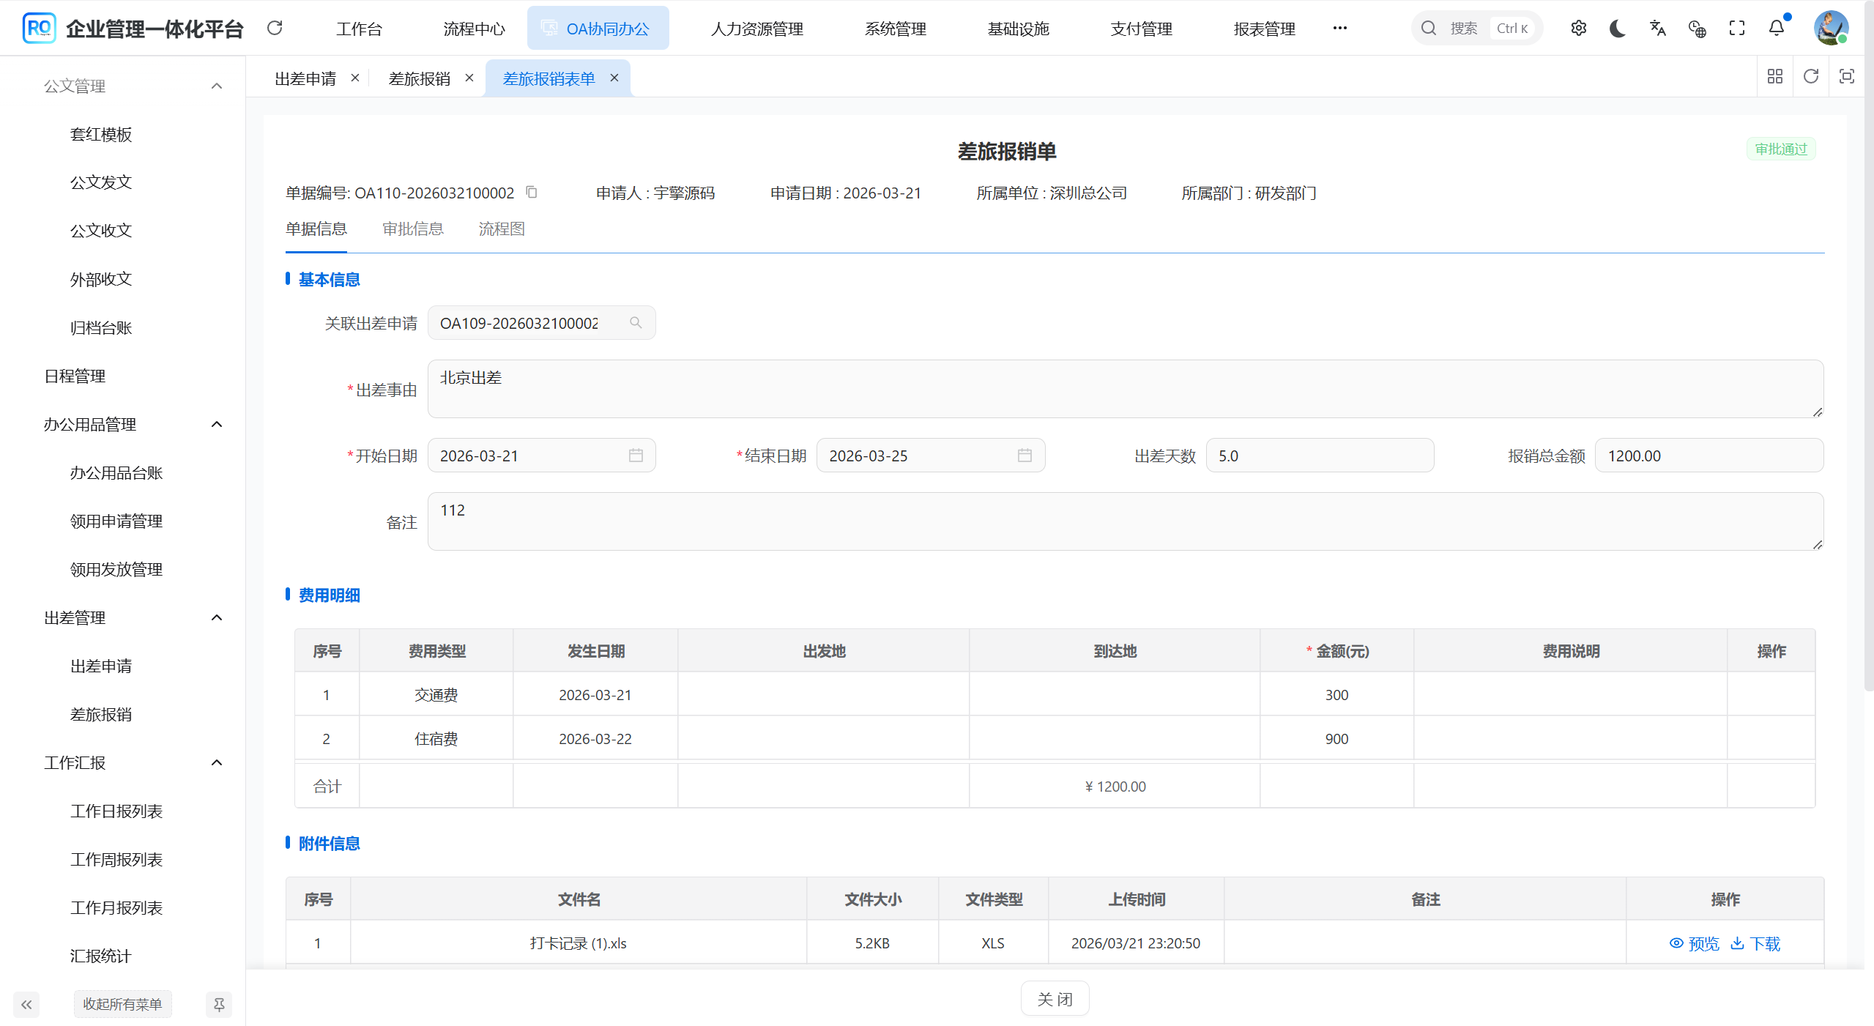The height and width of the screenshot is (1026, 1874).
Task: Click the tab grid icon at top right
Action: [x=1774, y=76]
